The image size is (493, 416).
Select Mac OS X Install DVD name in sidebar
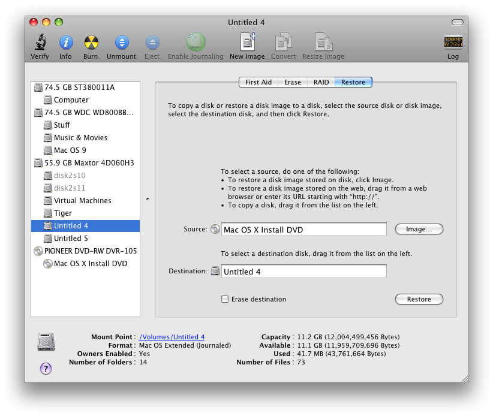pyautogui.click(x=91, y=264)
